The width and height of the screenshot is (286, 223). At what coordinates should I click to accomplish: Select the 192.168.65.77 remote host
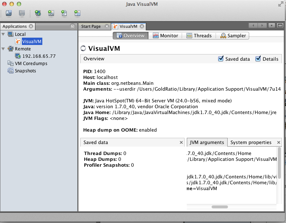click(x=39, y=56)
